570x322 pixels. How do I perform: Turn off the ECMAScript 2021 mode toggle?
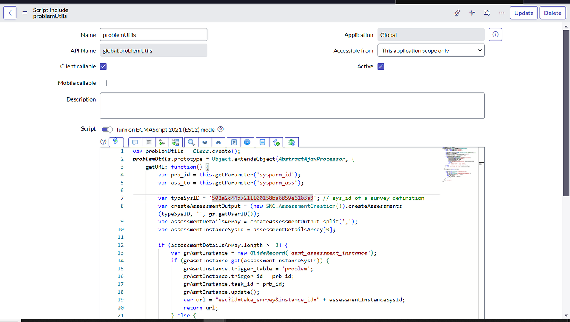(107, 130)
